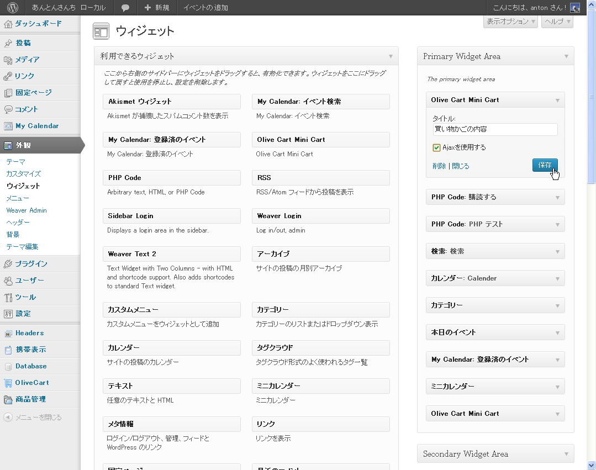Select the メタ情報 available widget
This screenshot has height=470, width=596.
pos(172,424)
